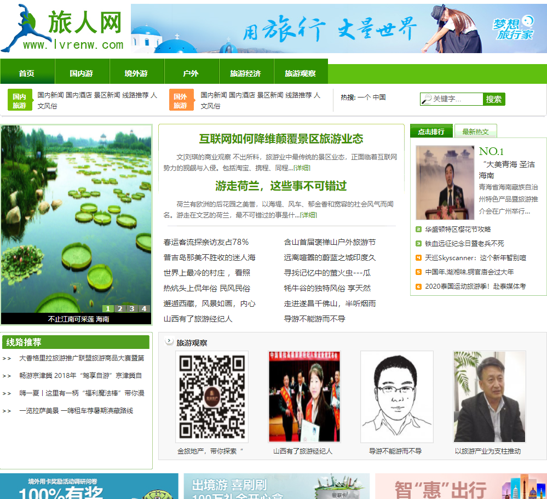Screen dimensions: 547x499
Task: Click the round arrow icon beside 旅游观察
Action: click(x=169, y=341)
